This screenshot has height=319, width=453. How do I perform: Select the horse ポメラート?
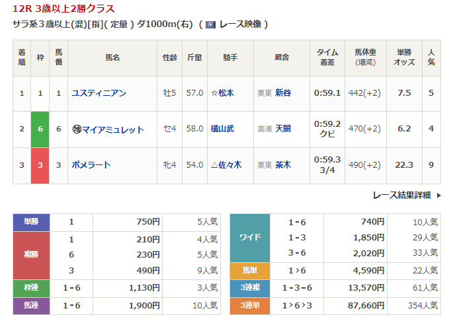[x=91, y=165]
